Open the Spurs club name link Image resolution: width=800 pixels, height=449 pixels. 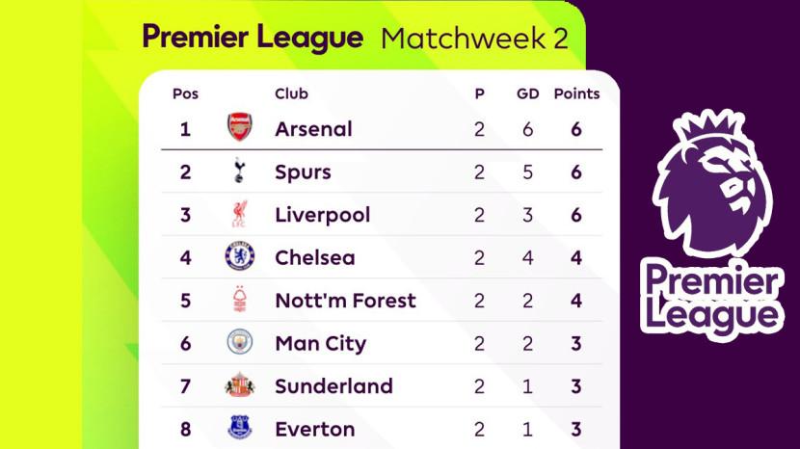click(303, 172)
